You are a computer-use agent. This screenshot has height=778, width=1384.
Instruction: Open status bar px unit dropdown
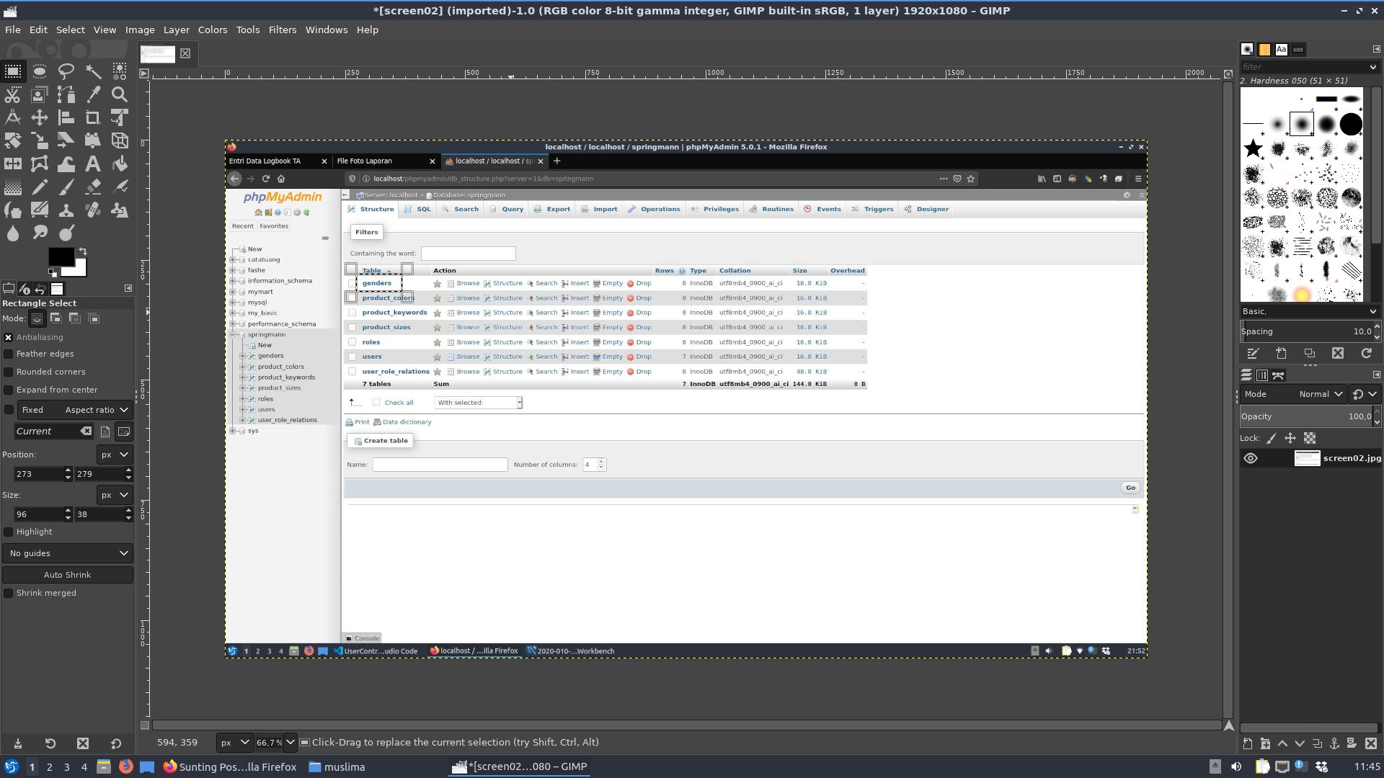234,742
